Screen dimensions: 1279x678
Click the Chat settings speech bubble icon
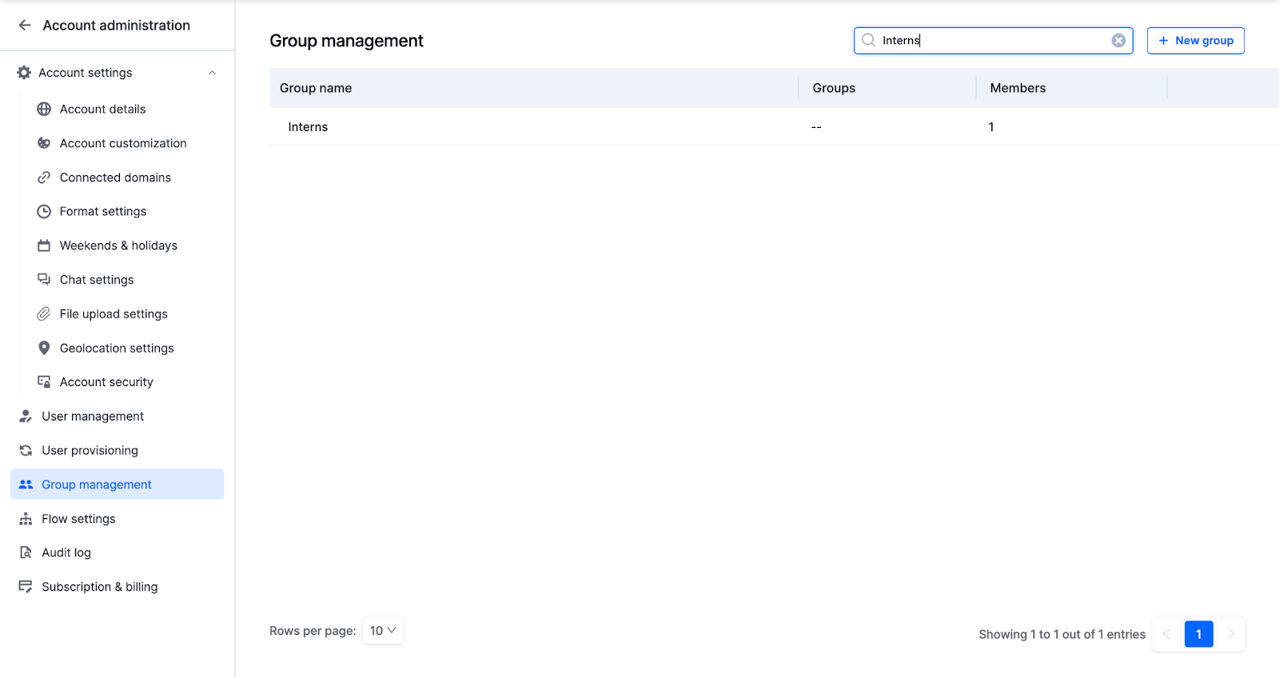[x=44, y=280]
